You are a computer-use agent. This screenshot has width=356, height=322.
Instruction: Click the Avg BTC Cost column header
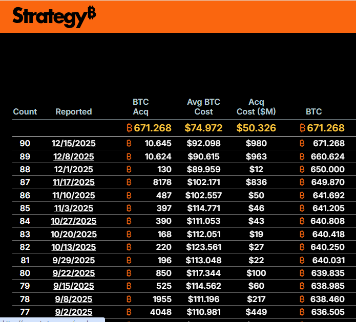[204, 107]
